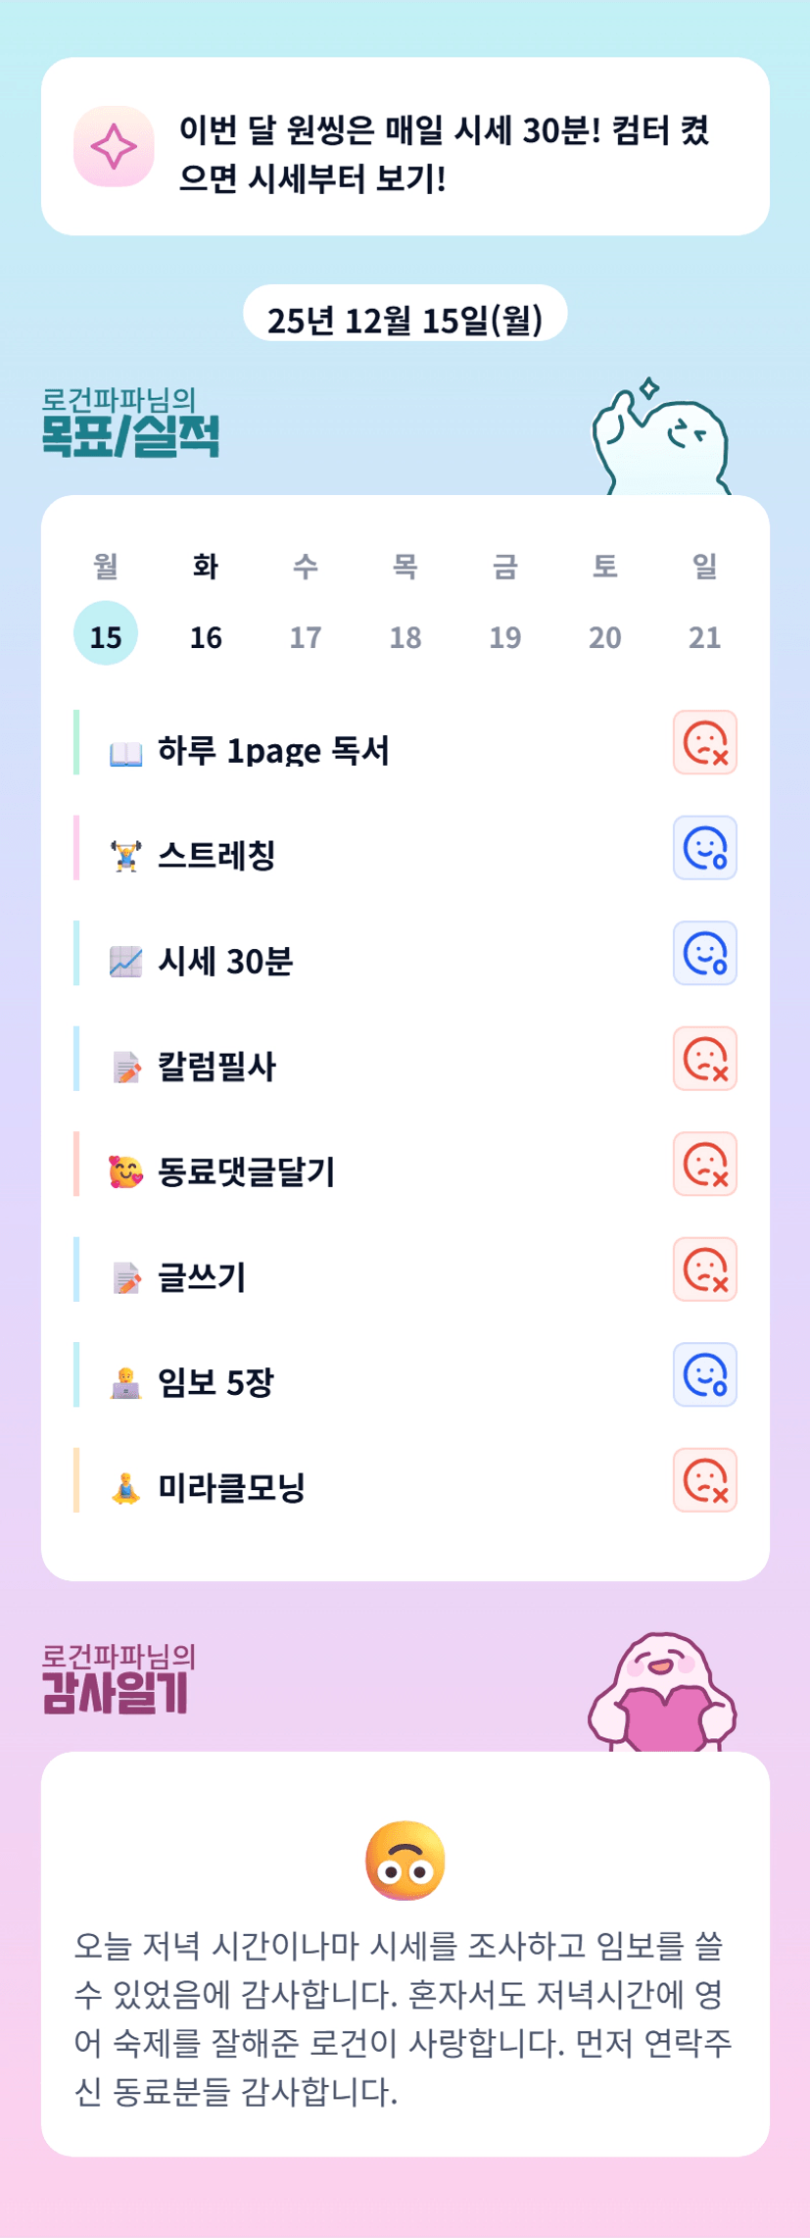Open the 시세 30분 goal item
810x2238 pixels.
(225, 962)
